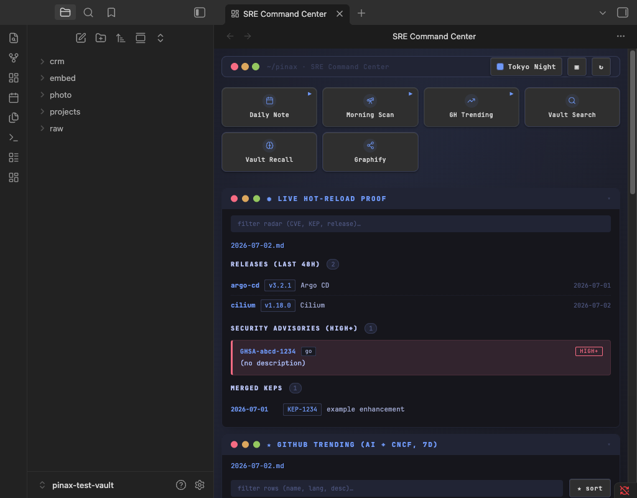Click the v3.2.1 version tag
637x498 pixels.
(280, 285)
